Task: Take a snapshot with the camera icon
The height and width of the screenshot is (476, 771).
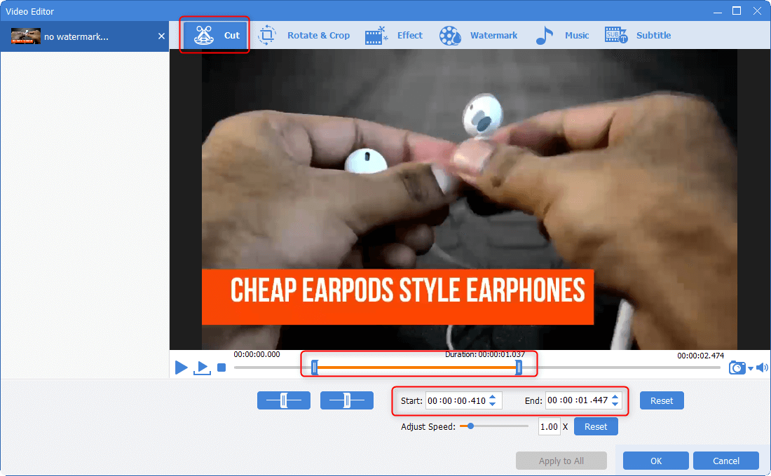Action: pyautogui.click(x=737, y=367)
